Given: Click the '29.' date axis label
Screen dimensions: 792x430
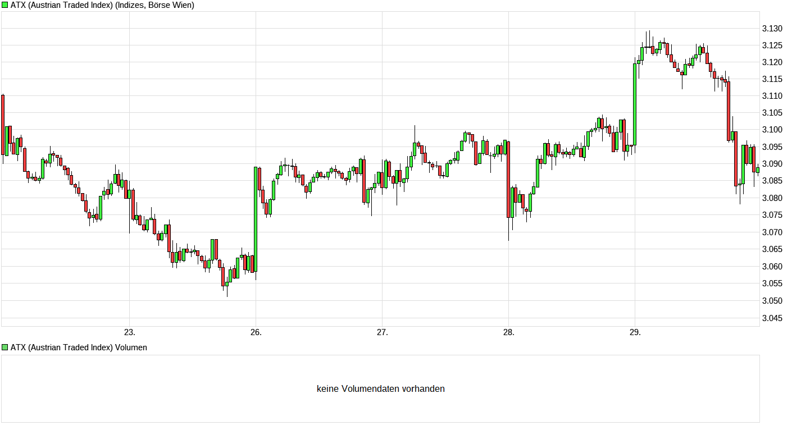Looking at the screenshot, I should 635,332.
